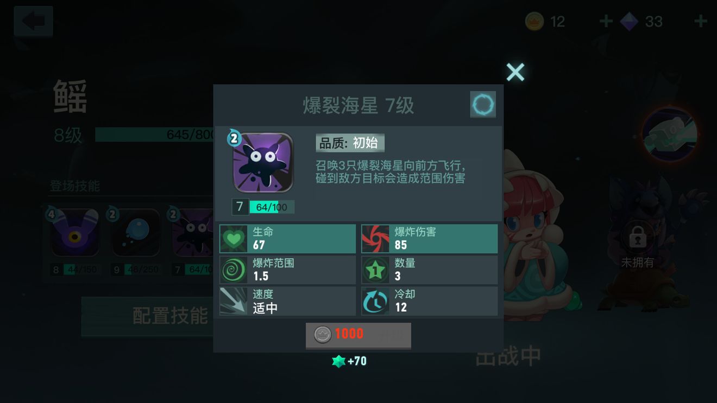The height and width of the screenshot is (403, 717).
Task: Tap the 64/100 skill progress bar
Action: 272,207
